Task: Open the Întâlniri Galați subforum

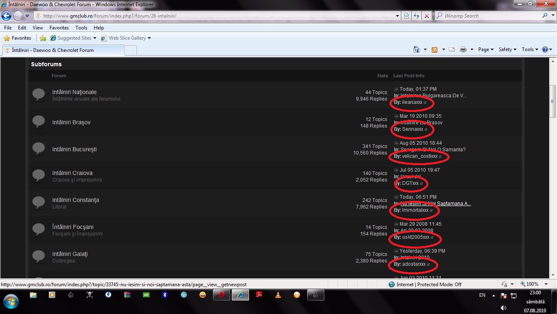Action: coord(70,254)
